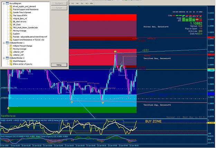This screenshot has width=216, height=148.
Task: Click the icon beside fractals - adjustable period trend lines
Action: coord(11,37)
